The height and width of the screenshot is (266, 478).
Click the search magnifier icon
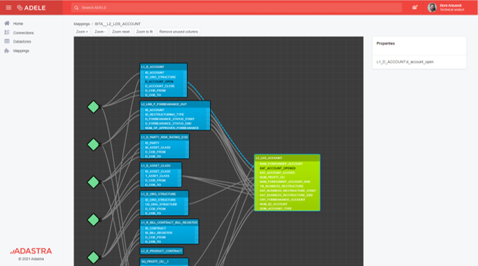[77, 8]
